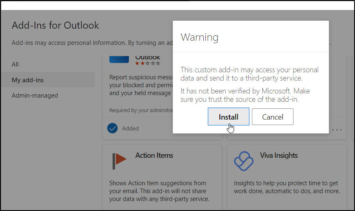
Task: Click 'Shows Action Item suggestions' description
Action: pyautogui.click(x=159, y=191)
